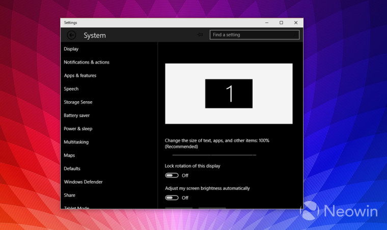The width and height of the screenshot is (387, 230).
Task: Open the Multitasking settings
Action: point(76,142)
